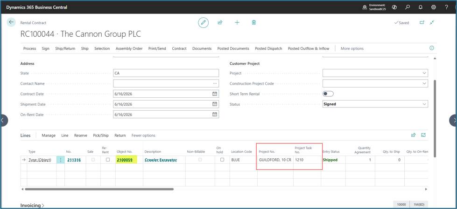Expand the Invoicing section
Image resolution: width=457 pixels, height=209 pixels.
tap(32, 206)
